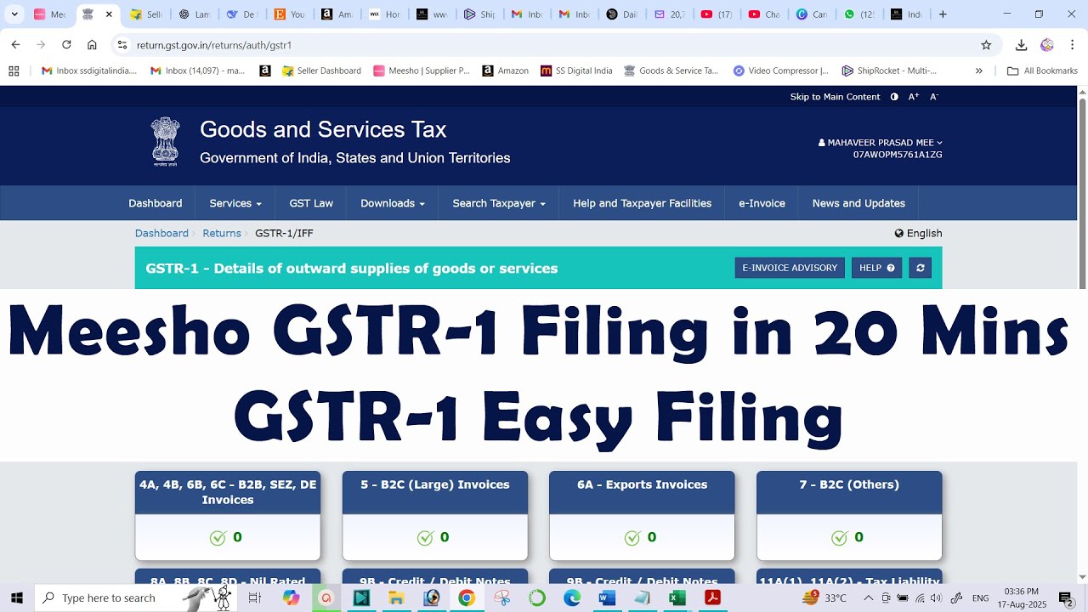The image size is (1088, 612).
Task: Open Adobe Acrobat from the taskbar
Action: pyautogui.click(x=712, y=598)
